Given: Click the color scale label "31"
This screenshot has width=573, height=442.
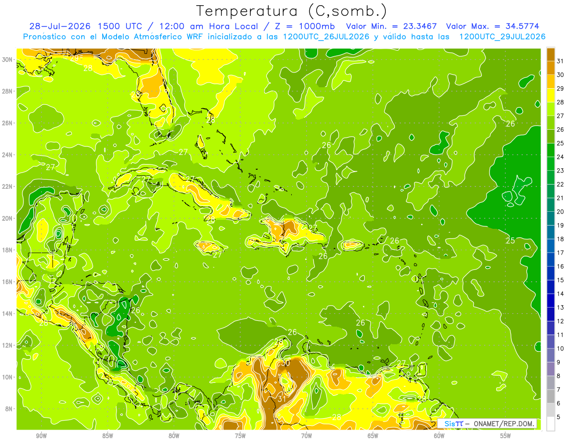Looking at the screenshot, I should [x=561, y=61].
